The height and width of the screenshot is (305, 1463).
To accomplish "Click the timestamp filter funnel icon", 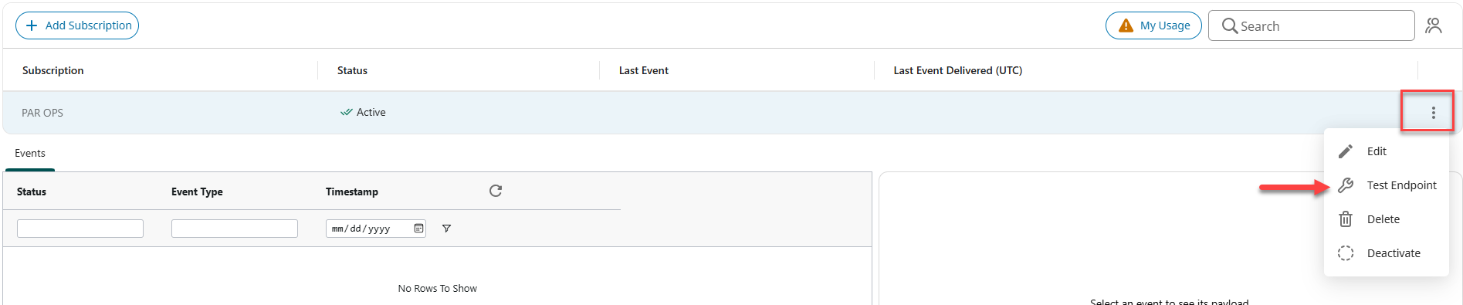I will click(x=446, y=229).
